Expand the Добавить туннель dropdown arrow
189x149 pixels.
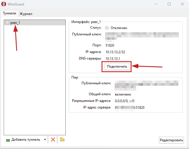[x=45, y=140]
